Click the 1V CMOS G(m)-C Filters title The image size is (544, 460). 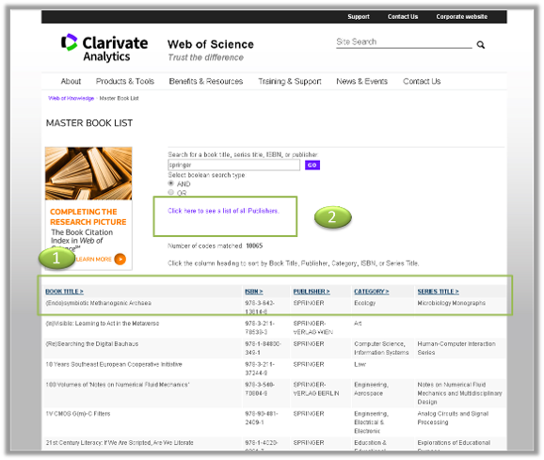78,414
